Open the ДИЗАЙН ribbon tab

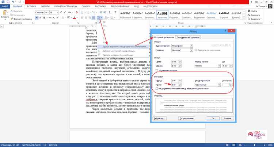(x=45, y=6)
